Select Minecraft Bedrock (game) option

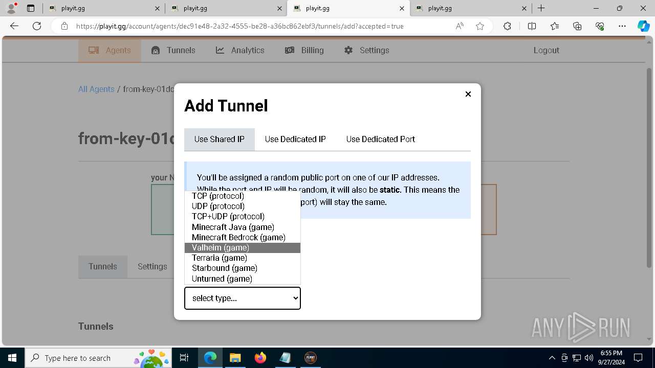(x=242, y=237)
